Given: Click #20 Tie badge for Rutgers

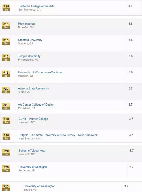Looking at the screenshot, I should [x=6, y=136].
